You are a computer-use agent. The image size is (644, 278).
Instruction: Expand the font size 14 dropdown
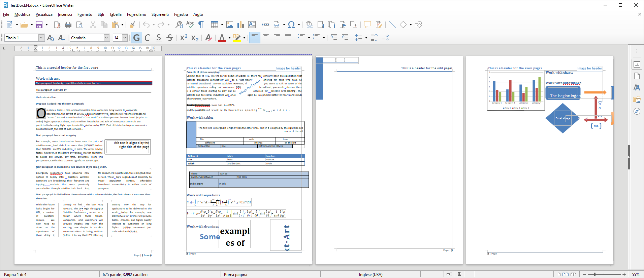coord(125,38)
